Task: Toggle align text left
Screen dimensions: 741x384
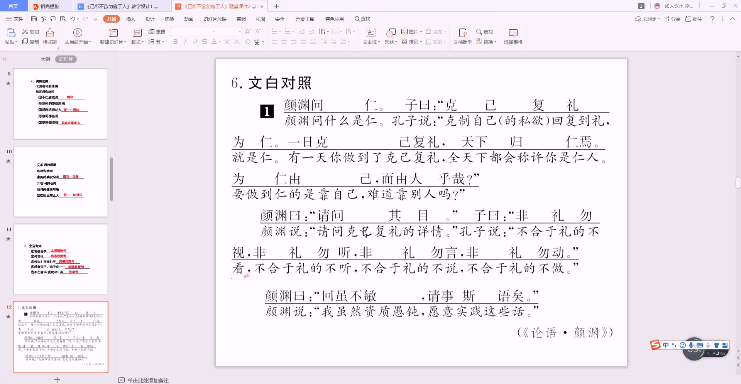Action: [x=274, y=42]
